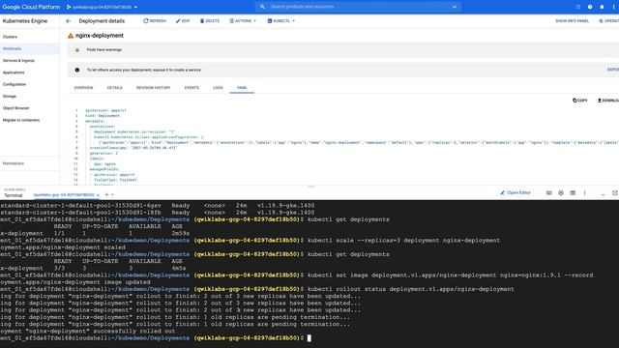Open Object Browser in the sidebar
Image resolution: width=619 pixels, height=348 pixels.
pyautogui.click(x=15, y=107)
